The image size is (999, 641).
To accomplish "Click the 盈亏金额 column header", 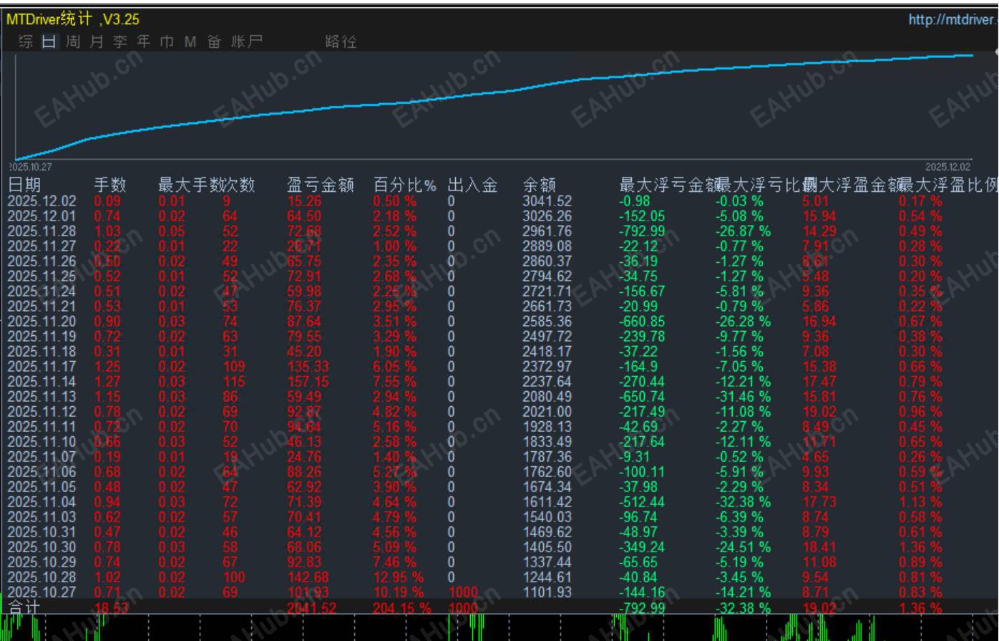I will 321,185.
